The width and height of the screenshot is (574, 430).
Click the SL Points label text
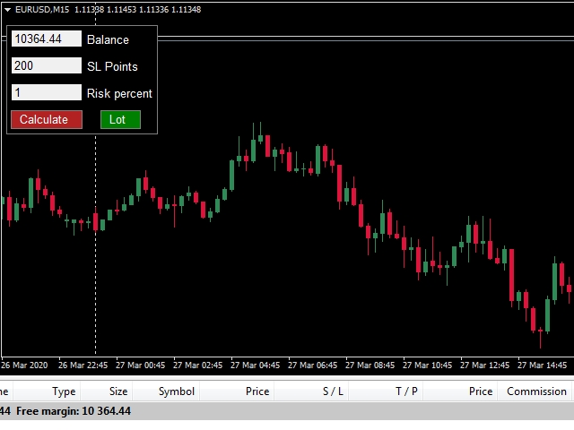[112, 66]
